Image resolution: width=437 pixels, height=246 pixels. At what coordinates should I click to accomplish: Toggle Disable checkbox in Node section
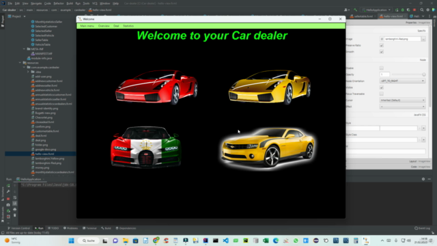(x=382, y=68)
